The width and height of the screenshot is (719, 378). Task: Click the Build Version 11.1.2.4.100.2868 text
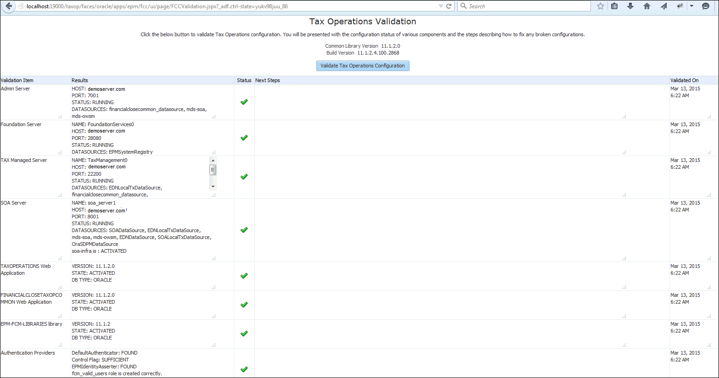[363, 53]
